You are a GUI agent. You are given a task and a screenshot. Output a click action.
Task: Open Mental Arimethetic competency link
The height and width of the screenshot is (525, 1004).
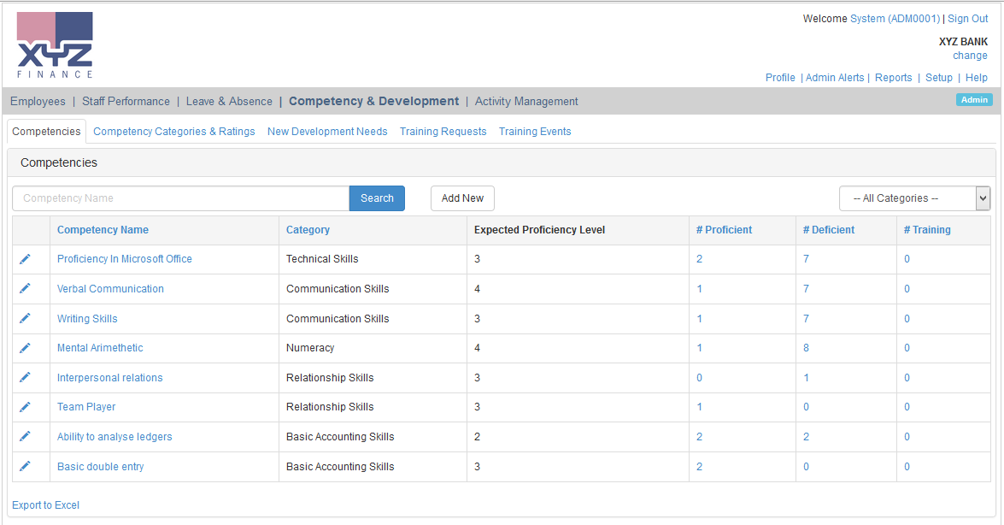coord(100,348)
